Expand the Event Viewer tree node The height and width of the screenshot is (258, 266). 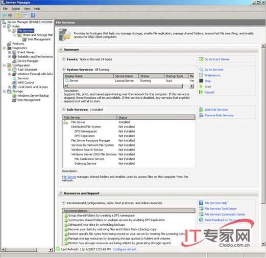(x=10, y=52)
